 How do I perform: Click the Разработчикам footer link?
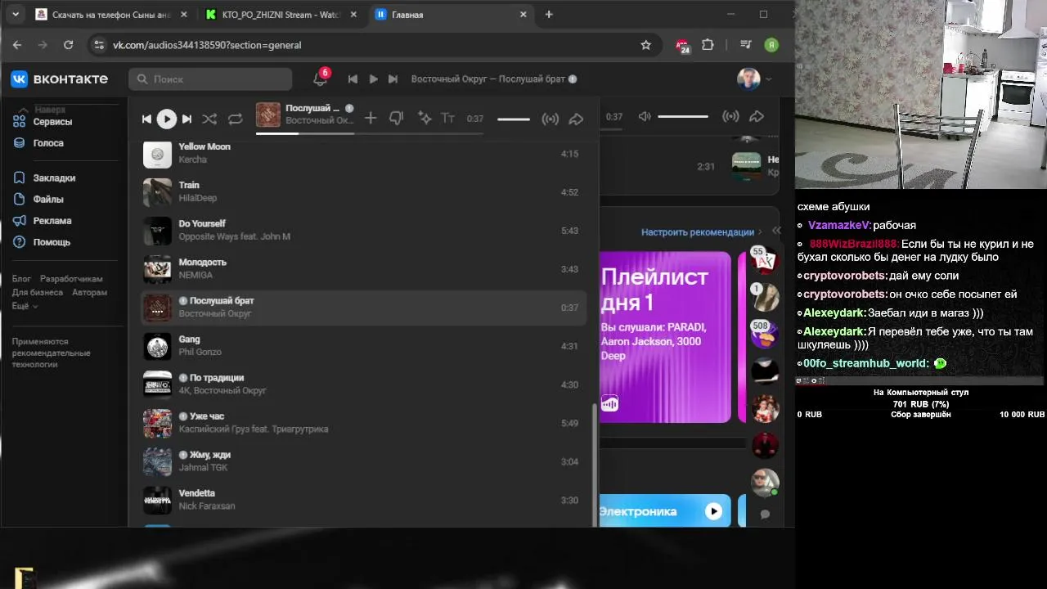click(x=71, y=279)
